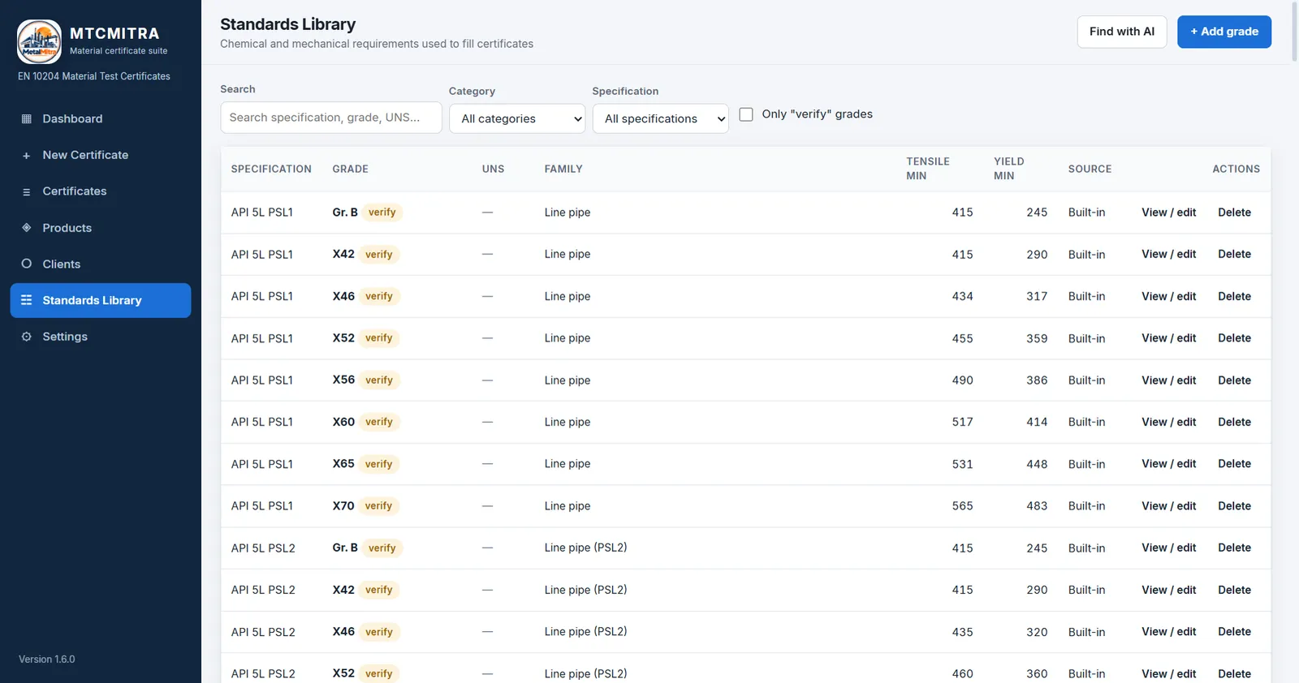Open the Products section
The image size is (1299, 683).
[101, 228]
